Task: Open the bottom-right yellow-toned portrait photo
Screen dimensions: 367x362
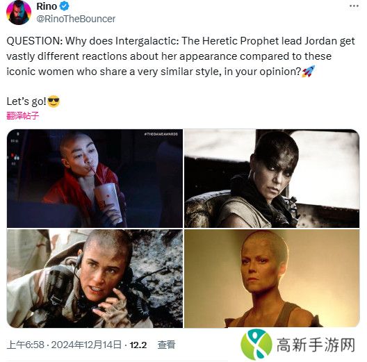Action: pyautogui.click(x=272, y=279)
